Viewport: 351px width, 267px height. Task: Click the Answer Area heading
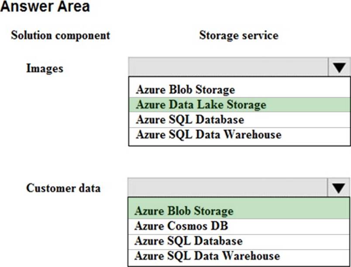(45, 7)
